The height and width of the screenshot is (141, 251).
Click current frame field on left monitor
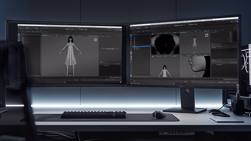tap(107, 78)
